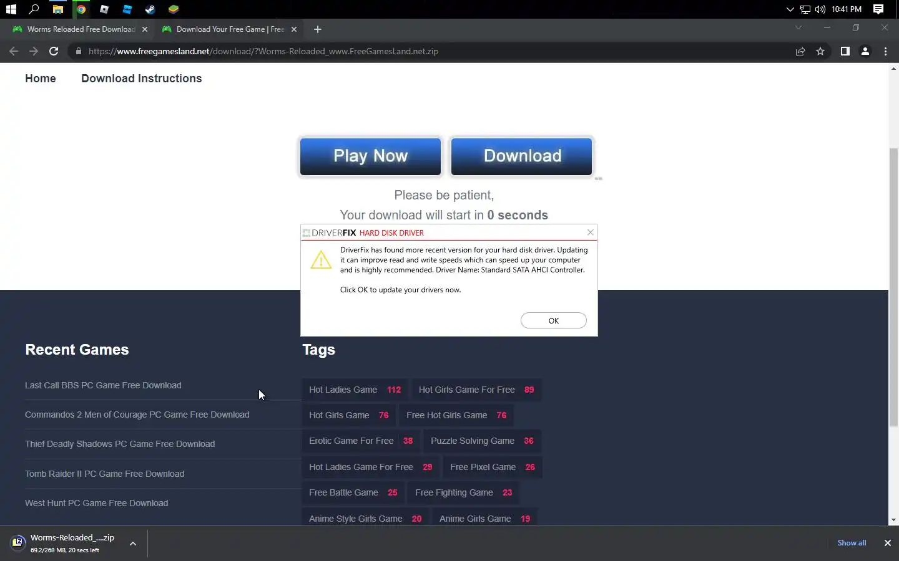Select the Anime Style Girls Game tag
Viewport: 899px width, 561px height.
click(x=365, y=519)
